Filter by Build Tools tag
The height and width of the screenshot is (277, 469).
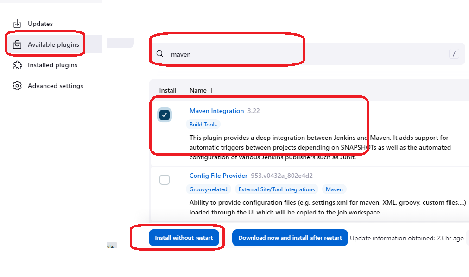(203, 124)
